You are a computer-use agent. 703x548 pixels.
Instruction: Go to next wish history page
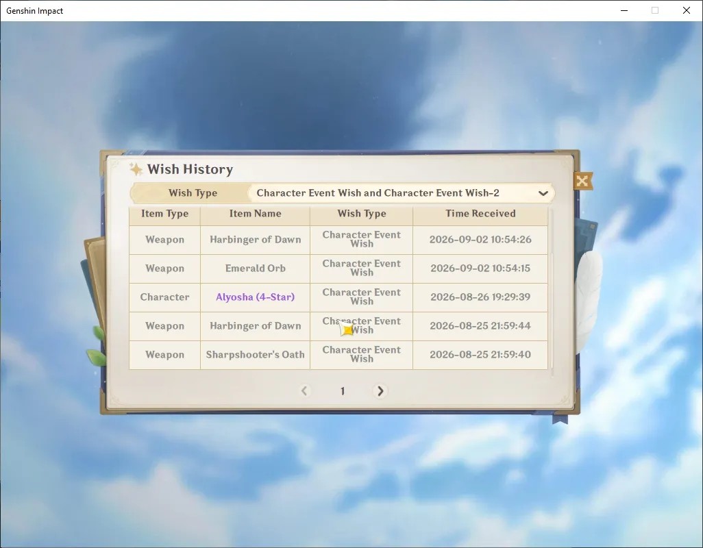tap(380, 390)
